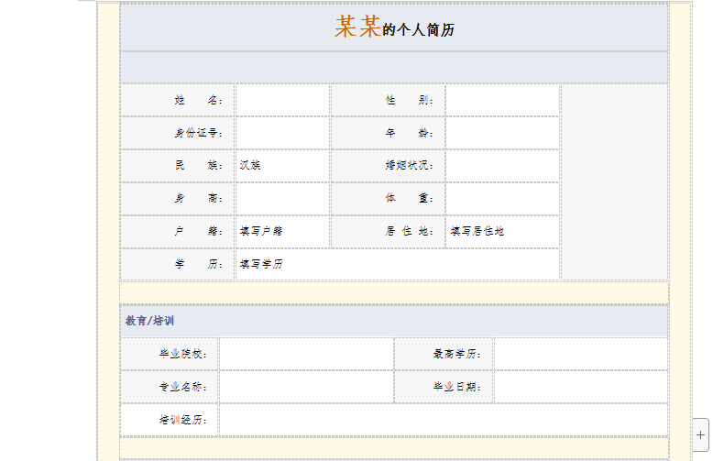Click the 婚姻状况 label
713x461 pixels.
tap(410, 166)
